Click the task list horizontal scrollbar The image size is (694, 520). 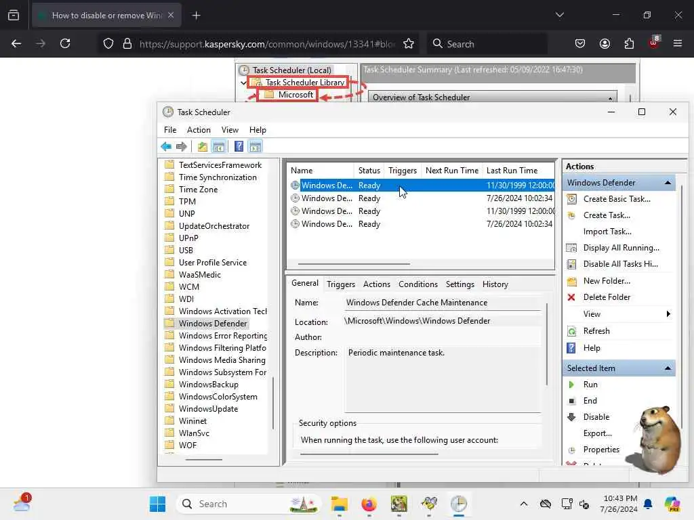[354, 264]
